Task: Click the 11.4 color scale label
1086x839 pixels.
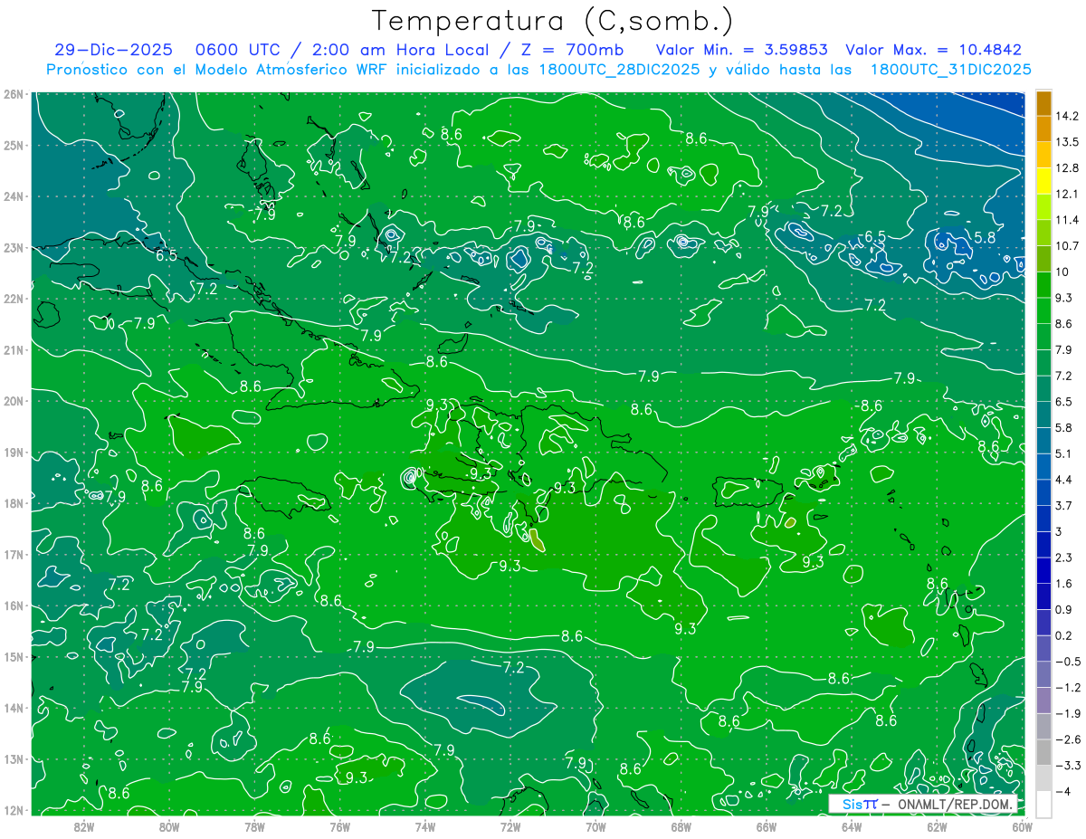Action: point(1066,220)
